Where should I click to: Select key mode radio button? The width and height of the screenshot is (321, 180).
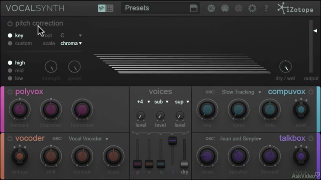[10, 35]
